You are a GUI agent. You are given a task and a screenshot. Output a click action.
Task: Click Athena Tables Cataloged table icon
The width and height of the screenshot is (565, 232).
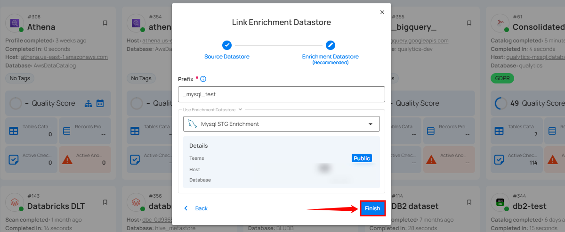click(14, 131)
